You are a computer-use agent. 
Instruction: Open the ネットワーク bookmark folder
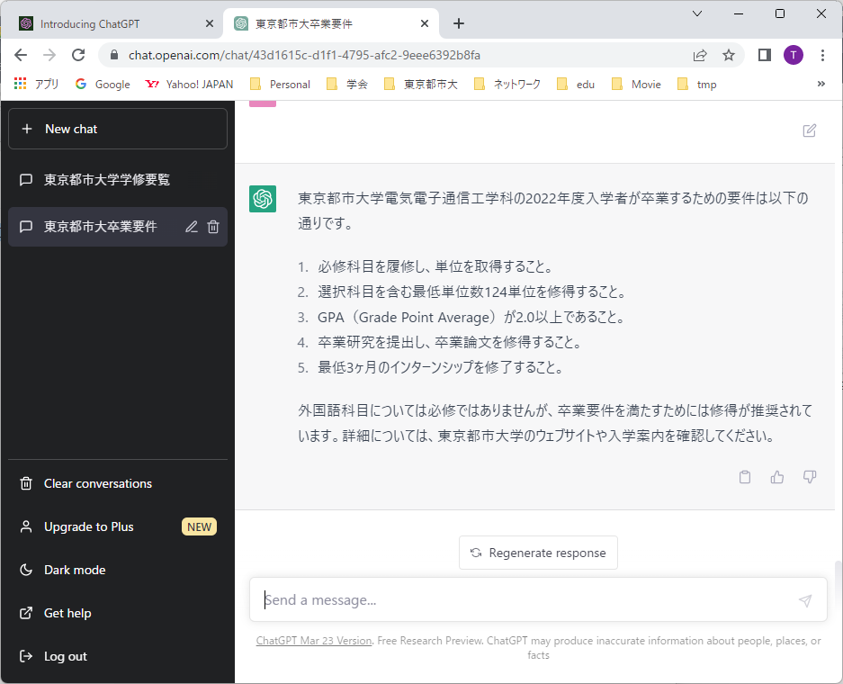[507, 84]
